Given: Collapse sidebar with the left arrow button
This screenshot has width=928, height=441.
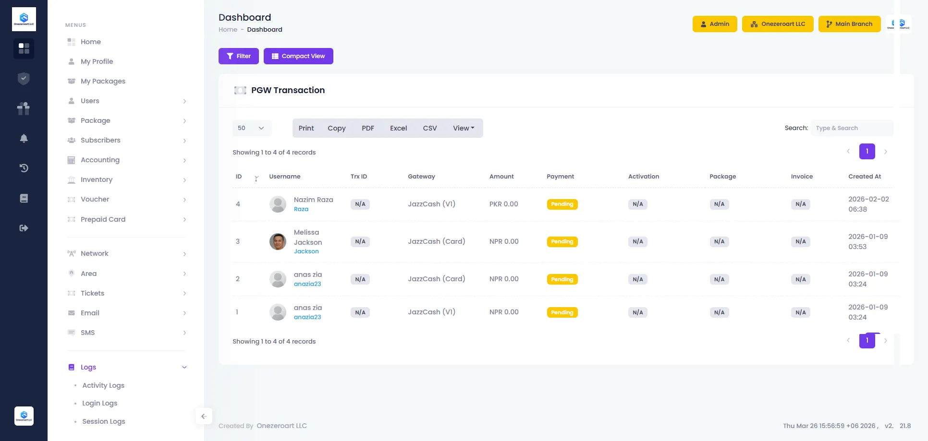Looking at the screenshot, I should (x=204, y=416).
